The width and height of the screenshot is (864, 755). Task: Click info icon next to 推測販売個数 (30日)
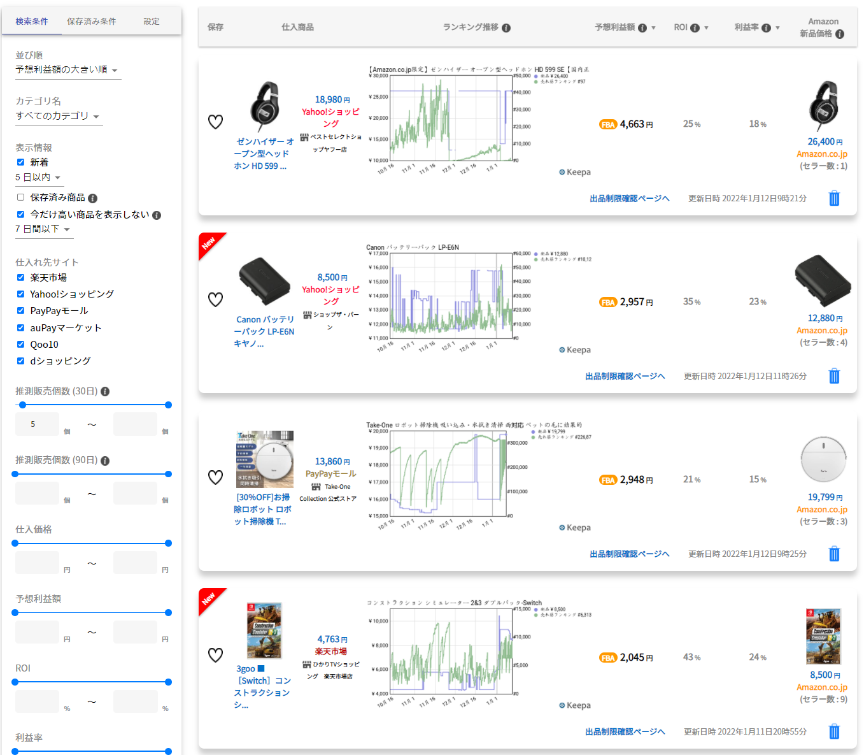tap(105, 392)
